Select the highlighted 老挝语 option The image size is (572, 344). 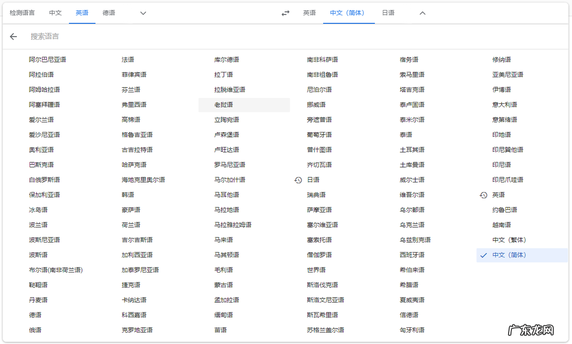coord(223,104)
